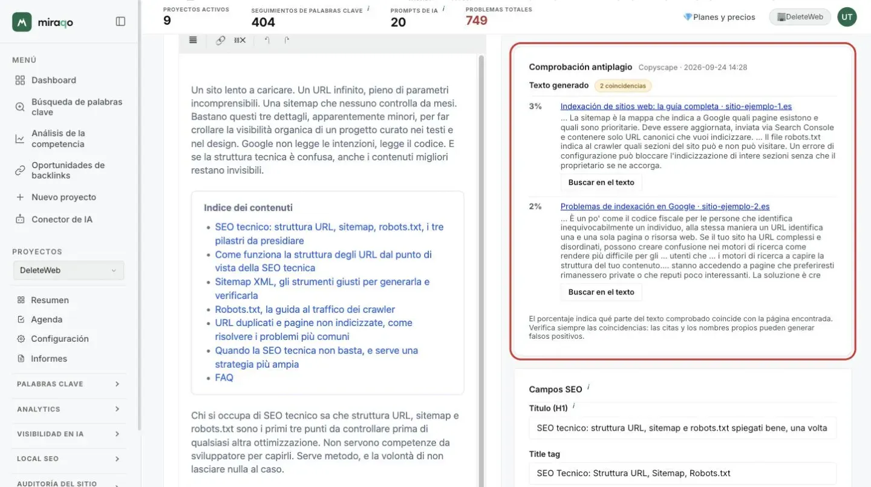Click the 749 problemas totales value

477,21
